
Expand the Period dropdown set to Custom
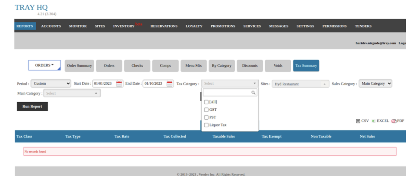click(51, 84)
